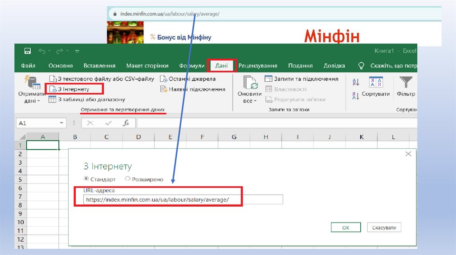Viewport: 456px width, 255px height.
Task: Switch to the Вставлення ribbon tab
Action: tap(99, 66)
